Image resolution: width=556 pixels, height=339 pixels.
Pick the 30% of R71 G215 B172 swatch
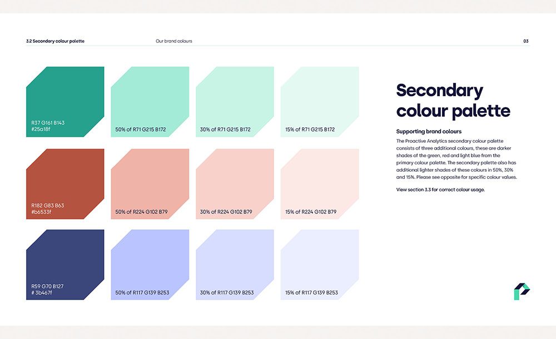point(235,102)
